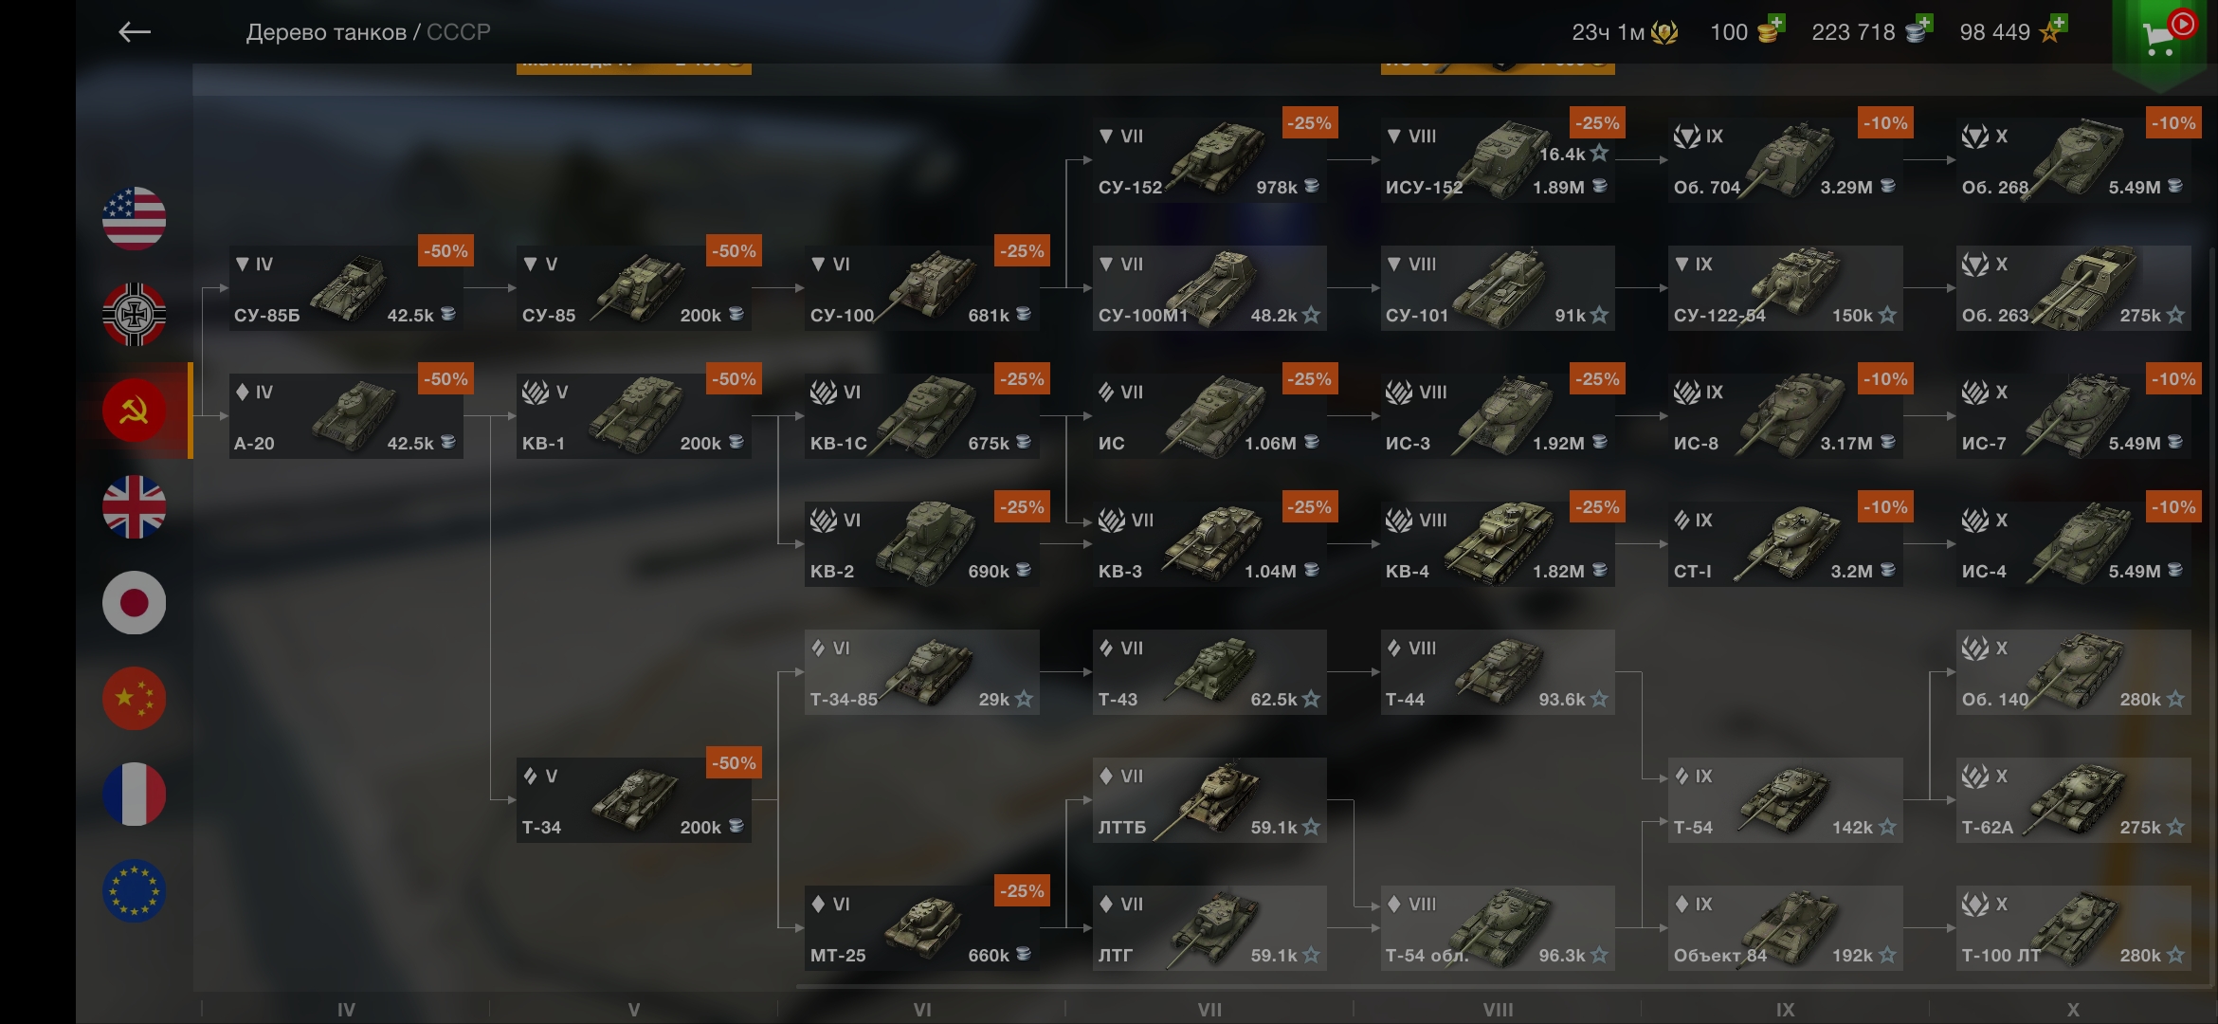Screen dimensions: 2218x1024
Task: Go back using the arrow icon
Action: 134,32
